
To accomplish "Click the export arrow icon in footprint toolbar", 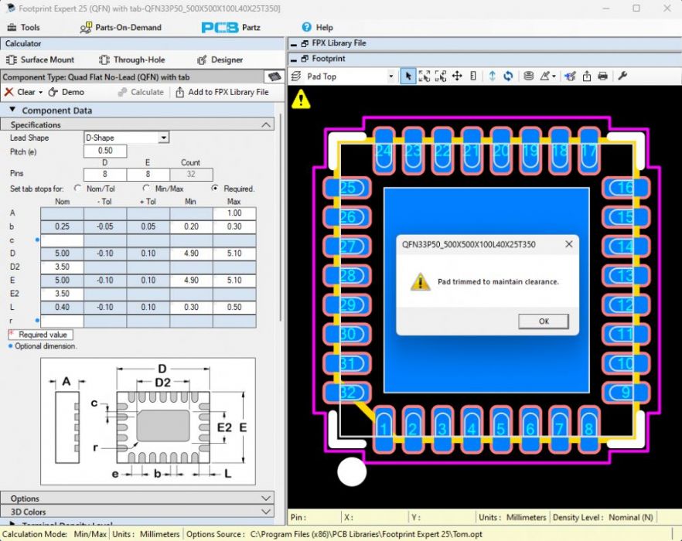I will [x=587, y=77].
